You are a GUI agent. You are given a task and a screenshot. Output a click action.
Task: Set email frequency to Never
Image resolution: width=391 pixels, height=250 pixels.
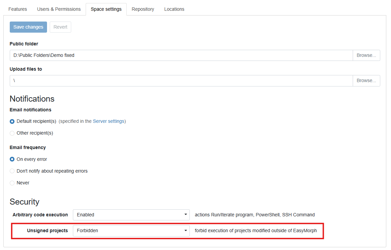pyautogui.click(x=12, y=183)
